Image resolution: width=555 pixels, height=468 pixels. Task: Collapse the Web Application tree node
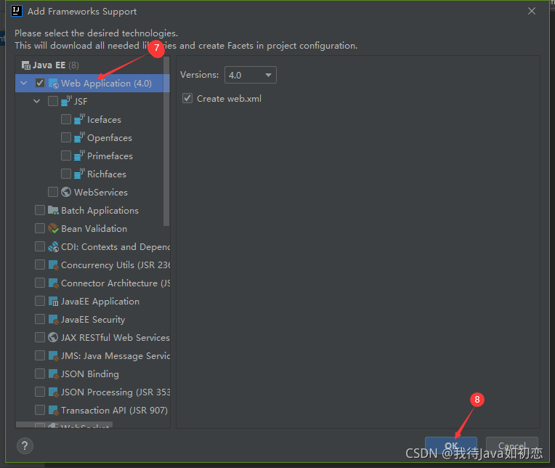[x=24, y=83]
